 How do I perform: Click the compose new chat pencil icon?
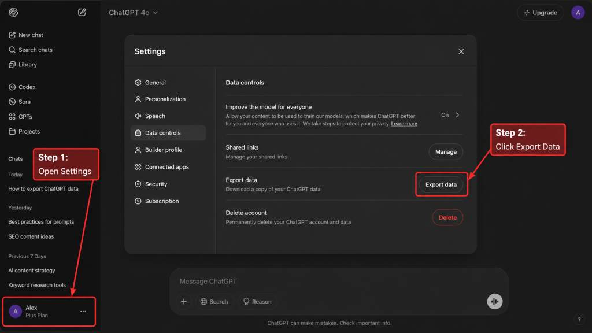(82, 13)
